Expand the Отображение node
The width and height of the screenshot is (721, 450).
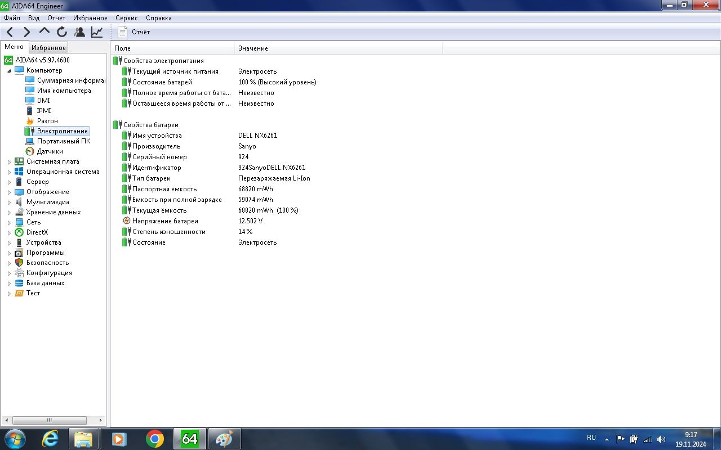pyautogui.click(x=9, y=192)
